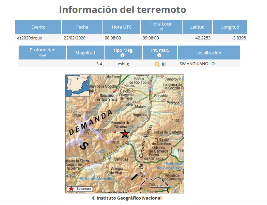The height and width of the screenshot is (205, 267).
Task: Select the Profundidad (km) header
Action: tap(42, 52)
